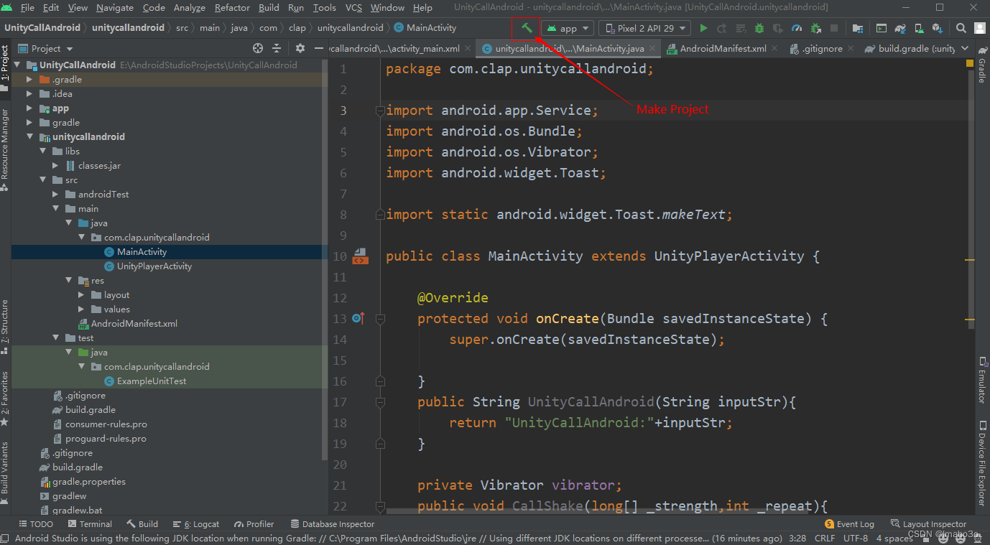Expand the androidTest folder
Viewport: 990px width, 545px height.
tap(55, 195)
